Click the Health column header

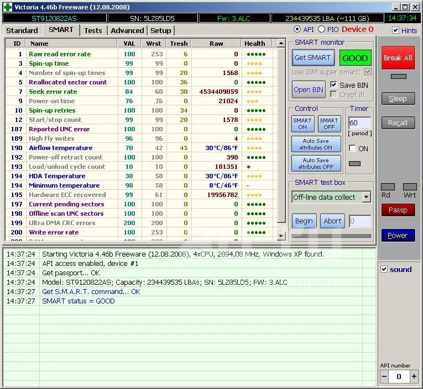[256, 44]
